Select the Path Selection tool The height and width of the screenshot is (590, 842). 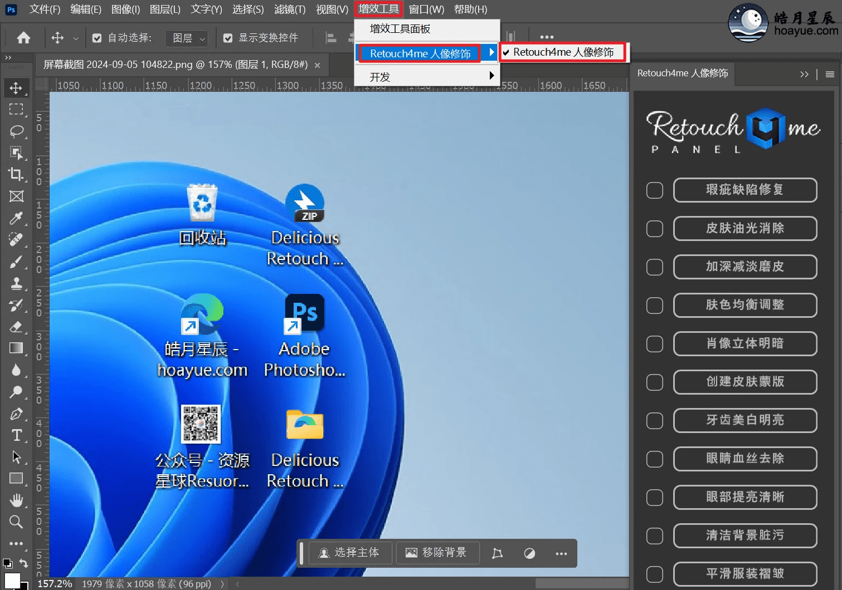point(16,457)
